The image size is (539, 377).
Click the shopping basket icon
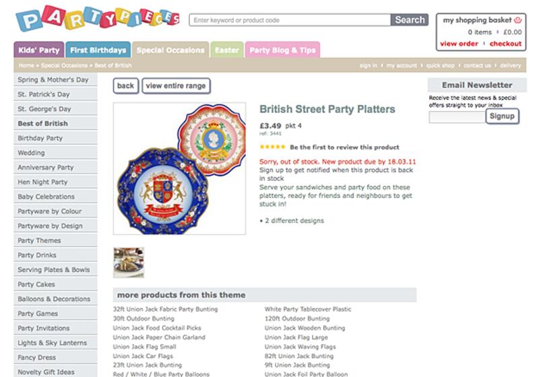point(517,20)
